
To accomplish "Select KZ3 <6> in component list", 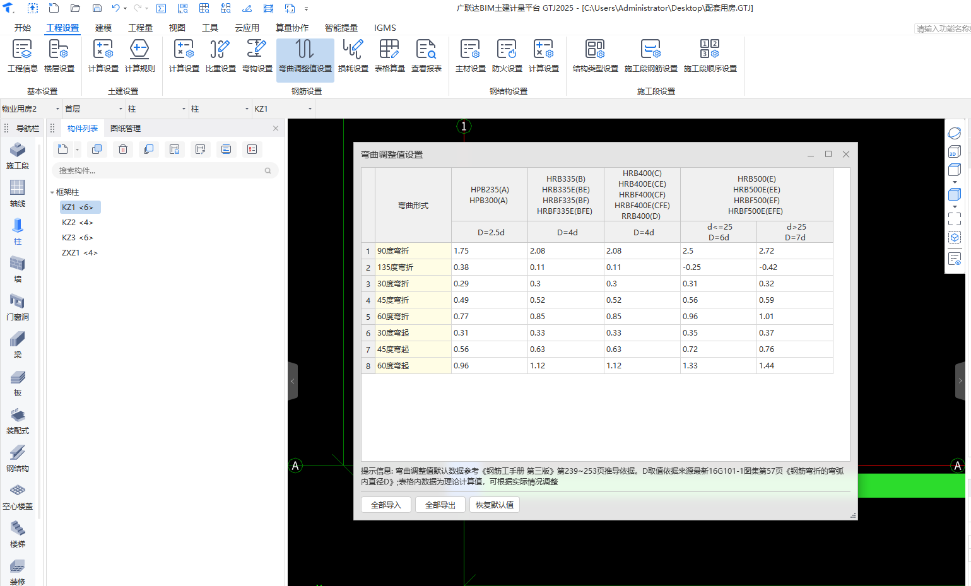I will tap(78, 238).
